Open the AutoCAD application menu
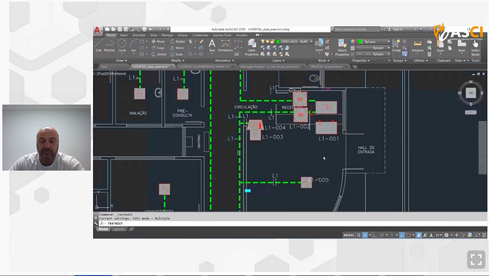489x276 pixels. [x=97, y=30]
